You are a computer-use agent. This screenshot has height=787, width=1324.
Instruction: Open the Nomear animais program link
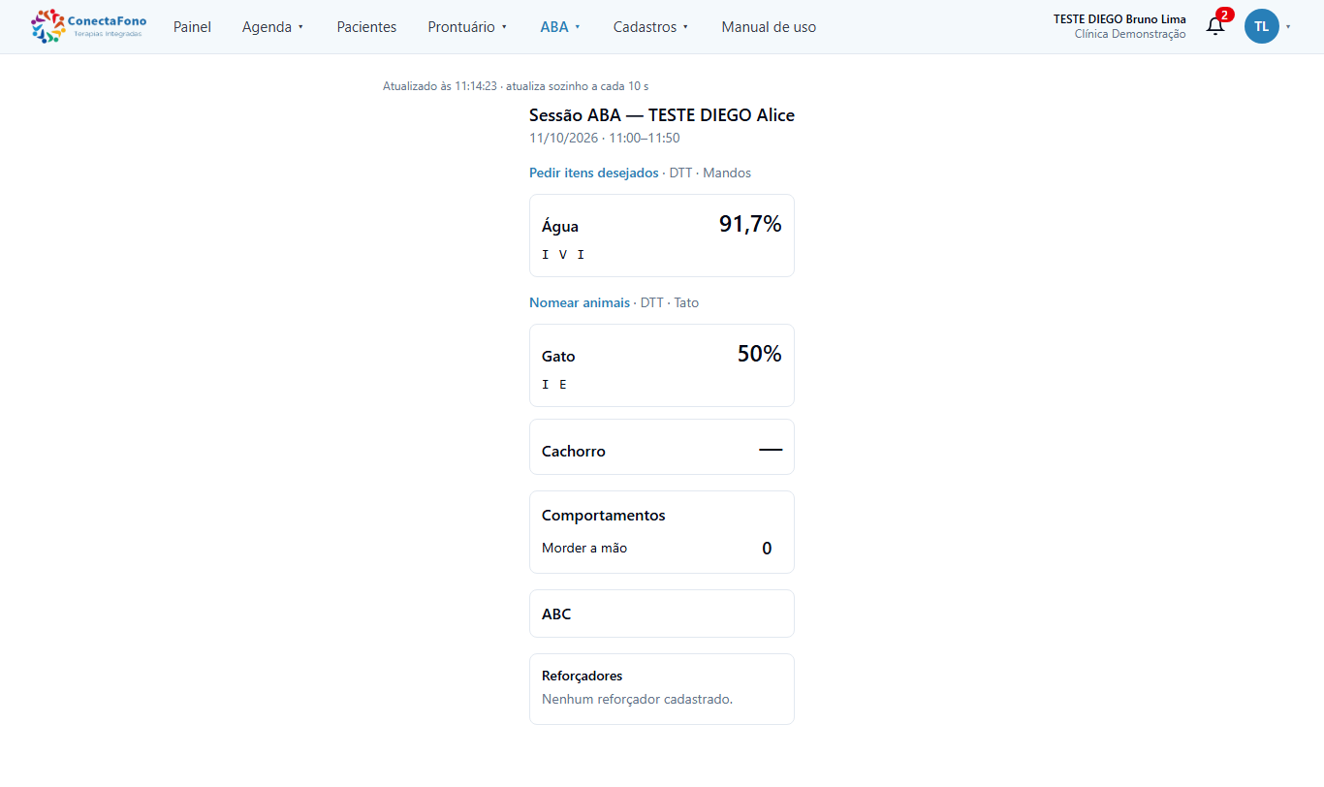[580, 302]
